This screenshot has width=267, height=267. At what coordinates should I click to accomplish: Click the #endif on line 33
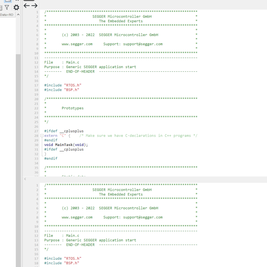coord(51,158)
